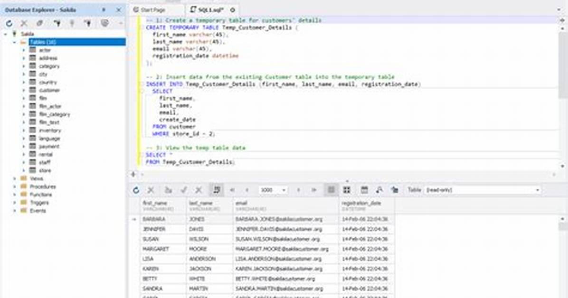The image size is (568, 298).
Task: Click the calendar-like icon in grid toolbar
Action: pos(364,190)
